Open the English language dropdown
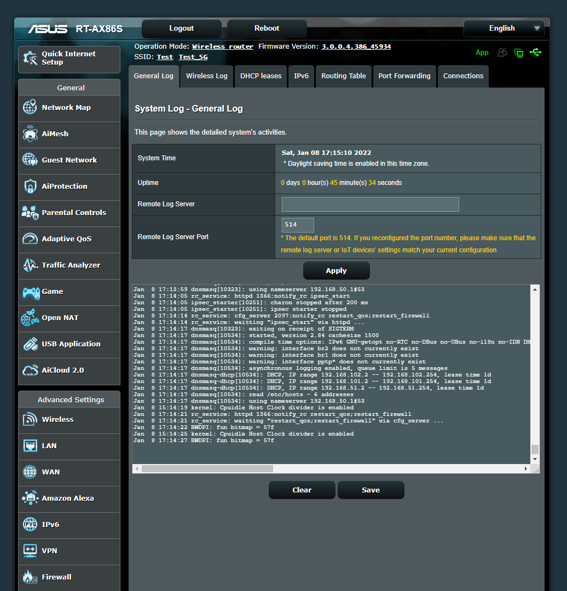Viewport: 567px width, 591px height. pyautogui.click(x=504, y=28)
